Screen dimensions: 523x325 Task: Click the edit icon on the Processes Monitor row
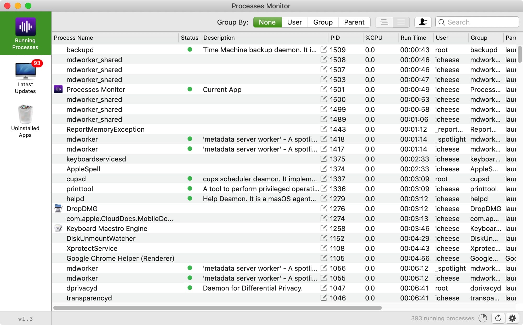[324, 89]
